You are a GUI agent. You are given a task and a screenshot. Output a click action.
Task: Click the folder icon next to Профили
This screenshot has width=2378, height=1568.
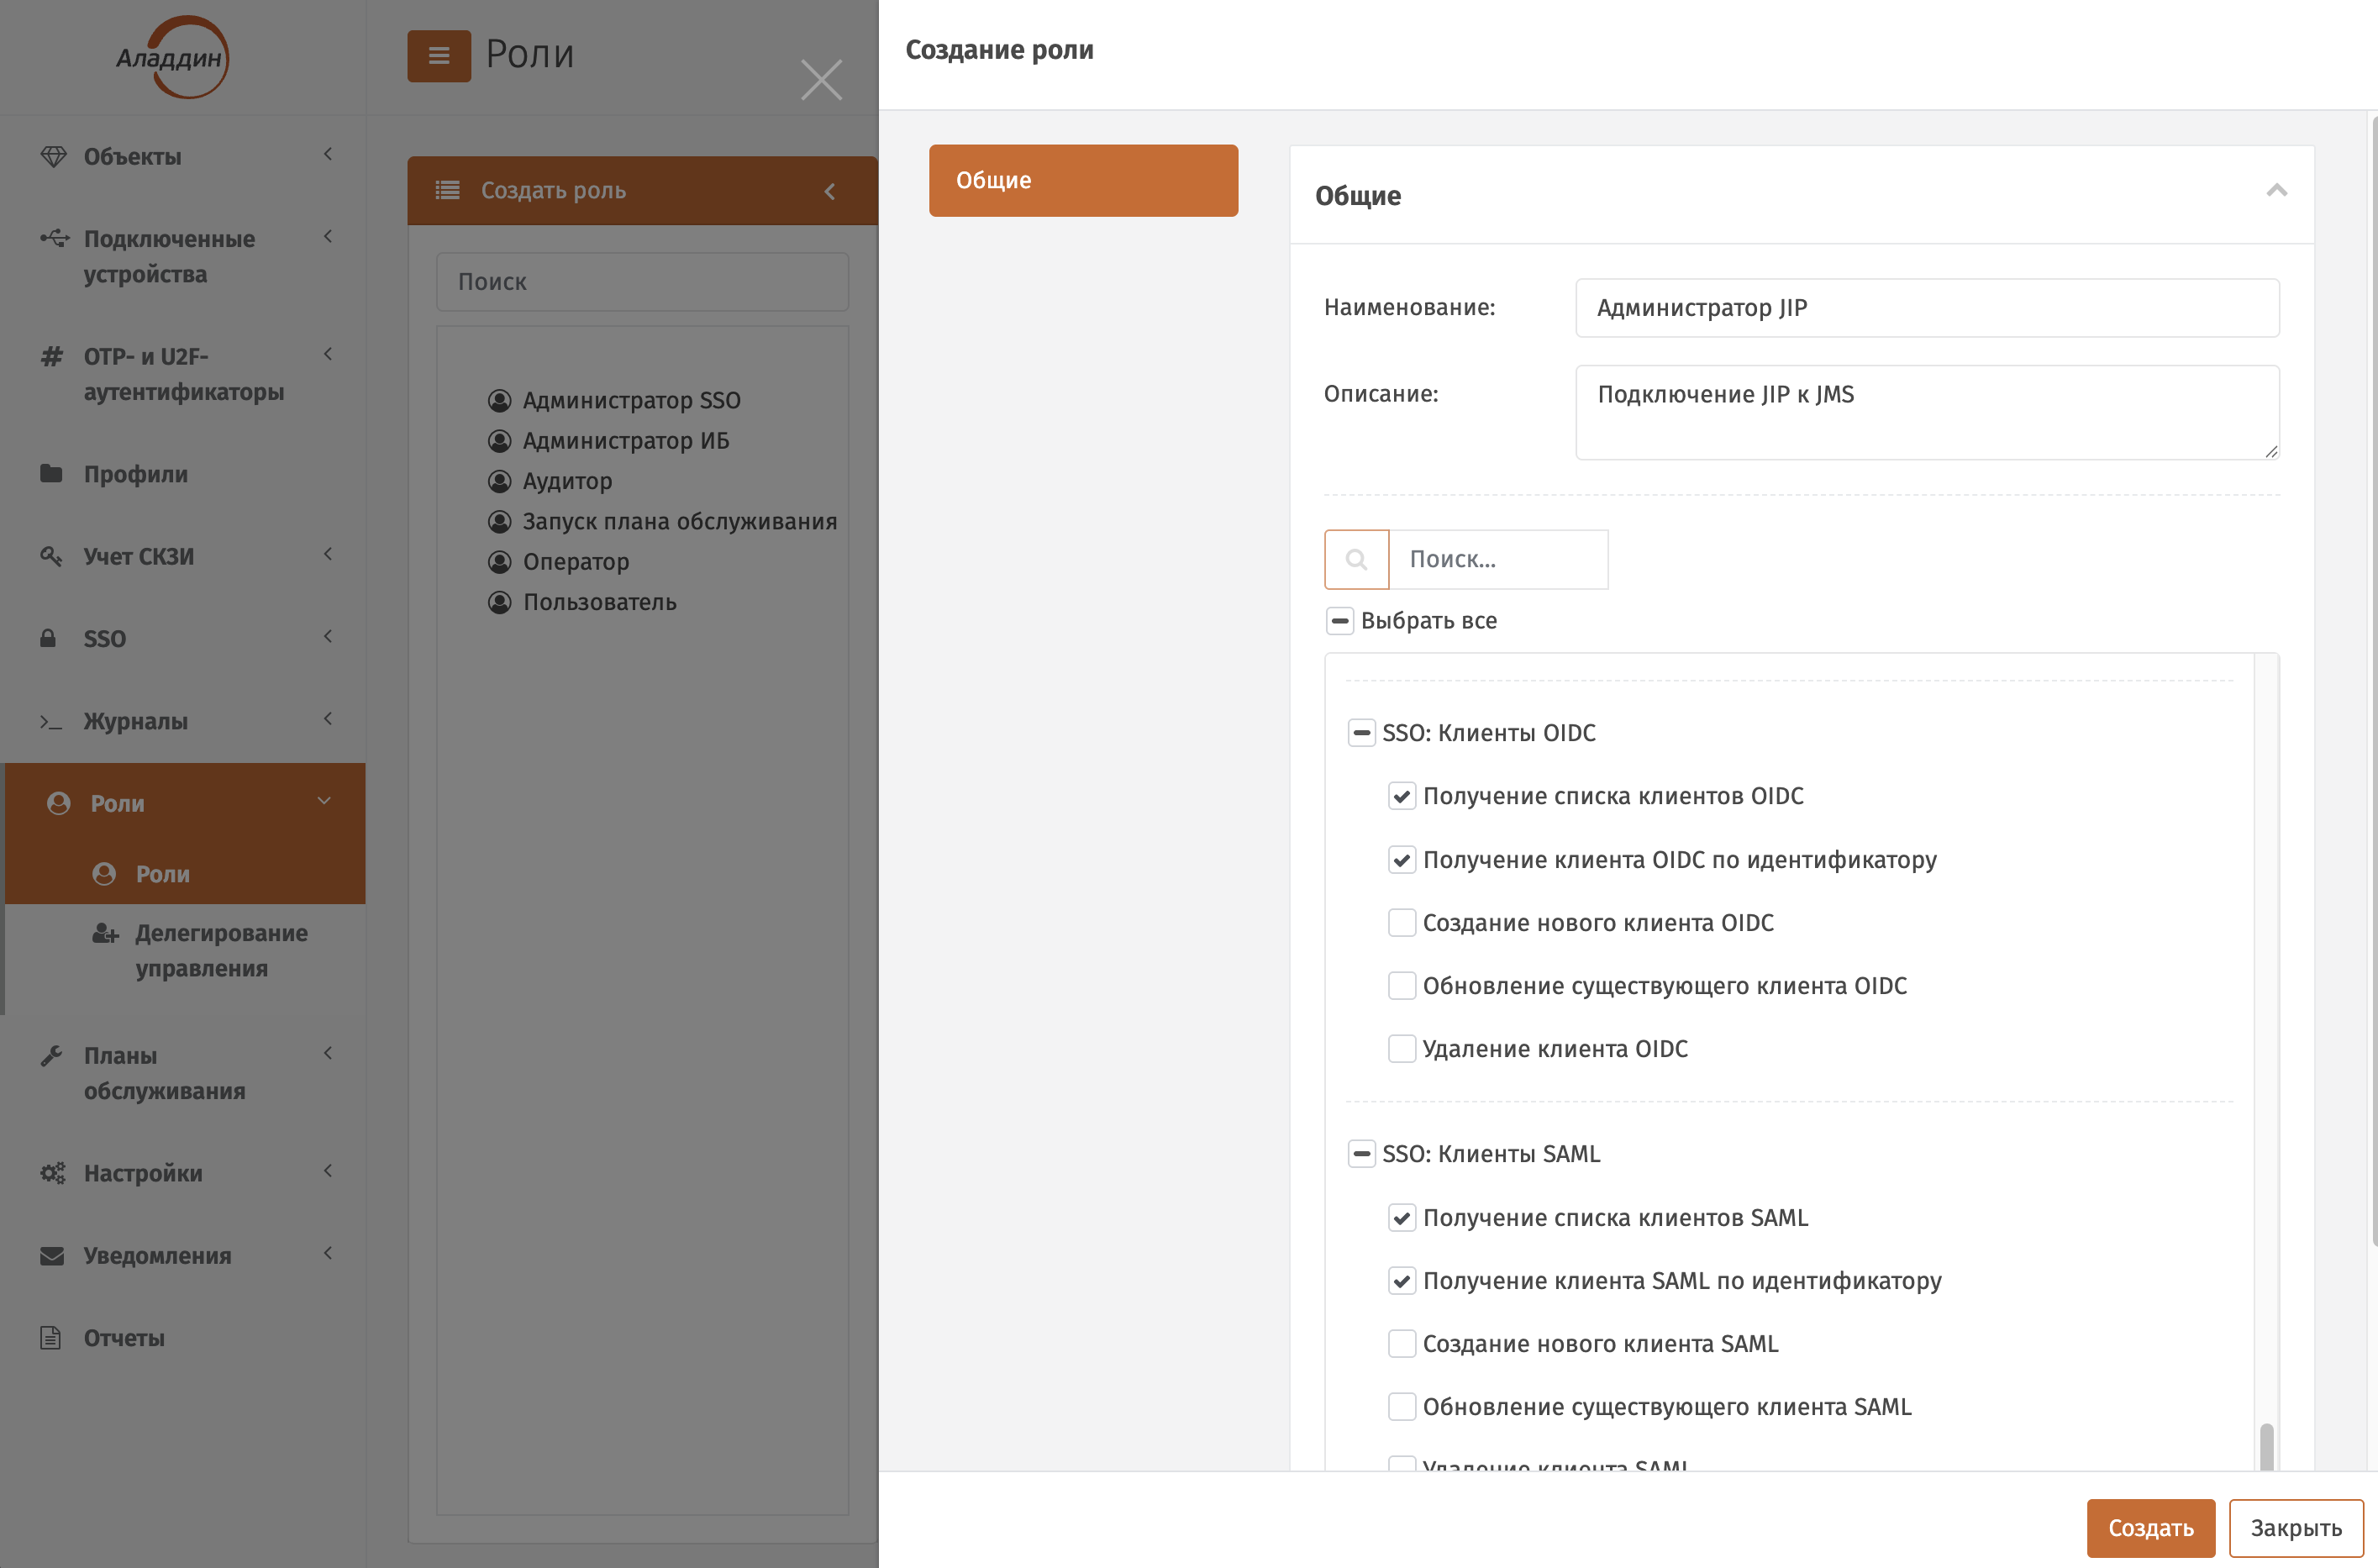tap(51, 473)
